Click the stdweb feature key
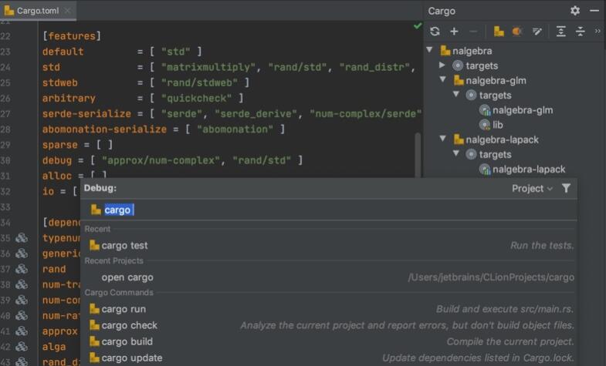The image size is (606, 366). [60, 82]
